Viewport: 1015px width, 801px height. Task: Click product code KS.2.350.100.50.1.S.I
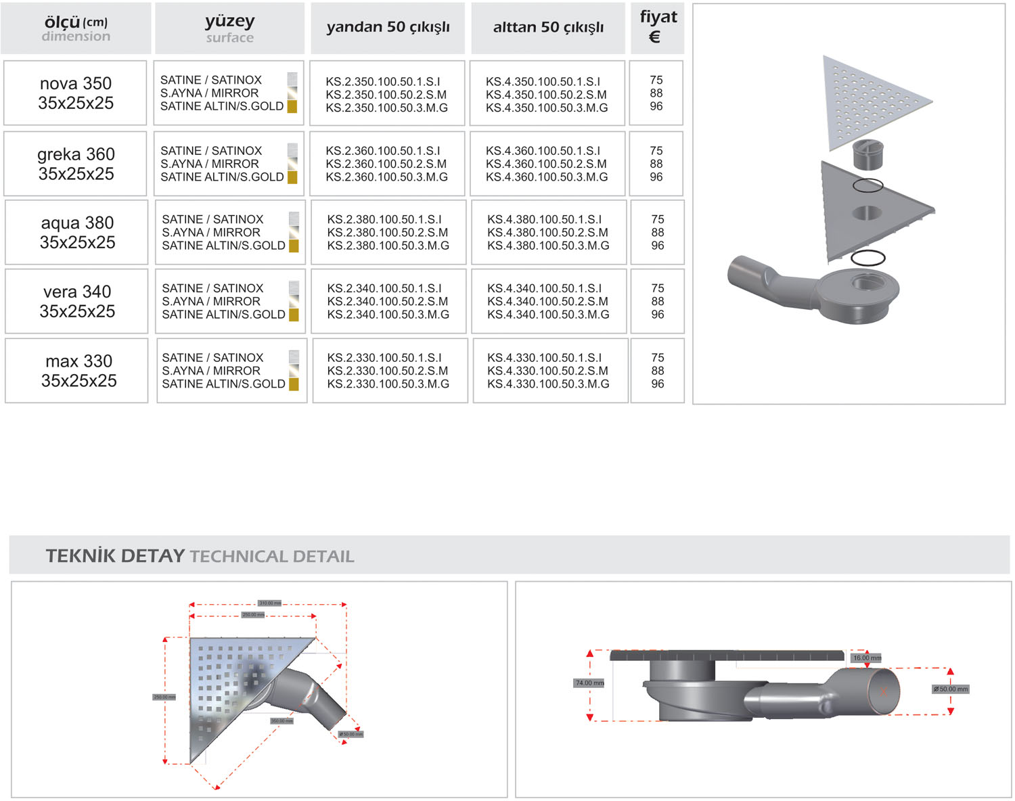(383, 81)
